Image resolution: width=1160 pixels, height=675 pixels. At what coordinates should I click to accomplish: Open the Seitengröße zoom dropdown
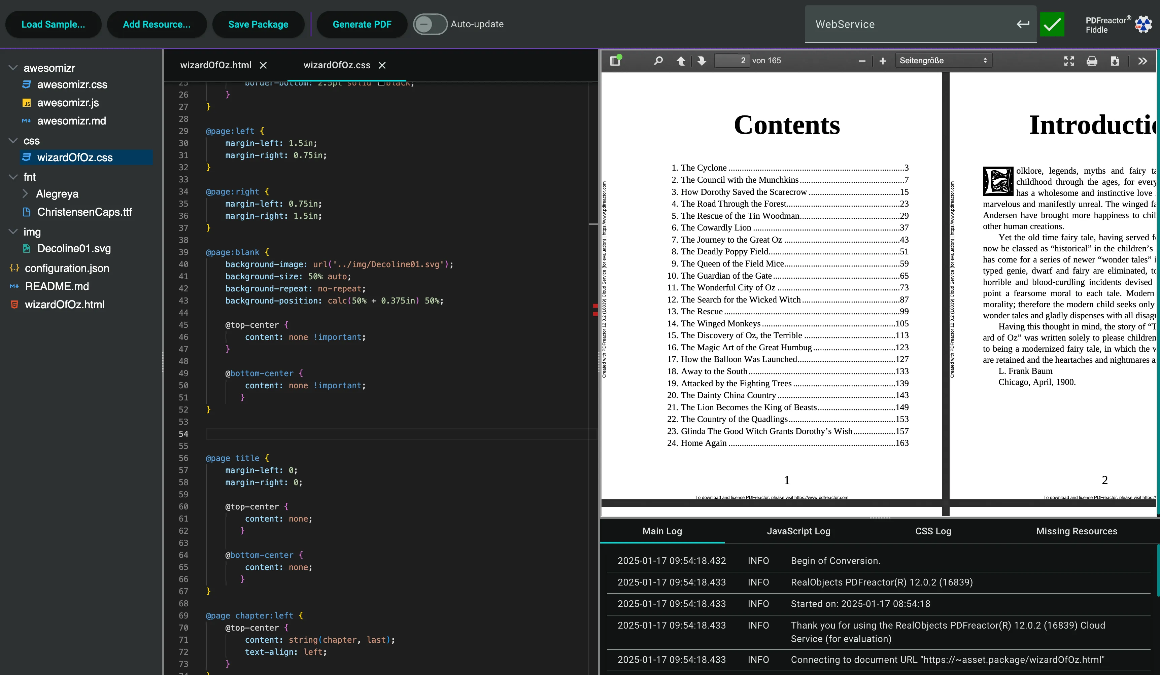(x=943, y=61)
